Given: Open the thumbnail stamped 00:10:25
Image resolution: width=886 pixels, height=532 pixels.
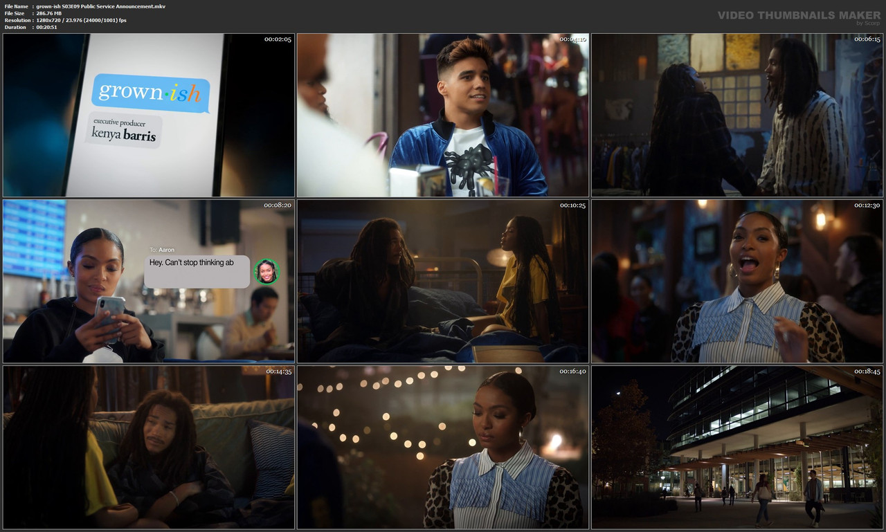Looking at the screenshot, I should click(443, 282).
